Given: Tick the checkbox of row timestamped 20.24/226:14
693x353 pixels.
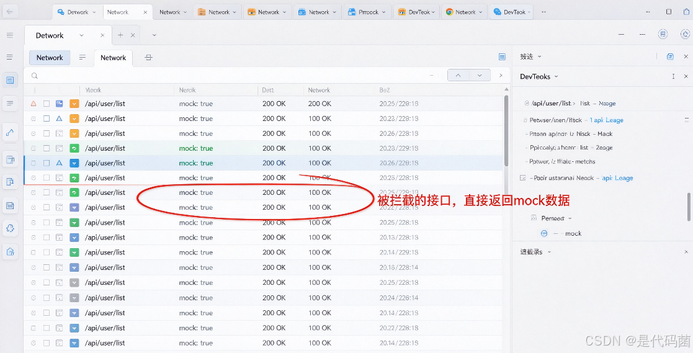Looking at the screenshot, I should [x=47, y=298].
